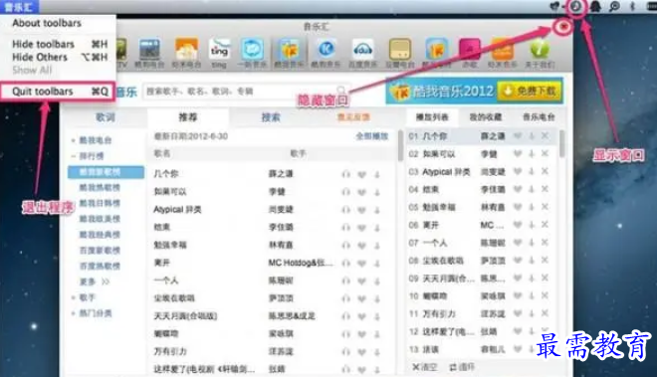657x377 pixels.
Task: Listen to 勉强幸福 via headphone icon
Action: pyautogui.click(x=345, y=246)
